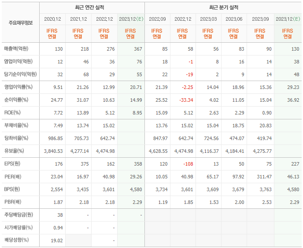Select the operating margin '-2.25'
This screenshot has height=248, width=303.
[x=188, y=87]
